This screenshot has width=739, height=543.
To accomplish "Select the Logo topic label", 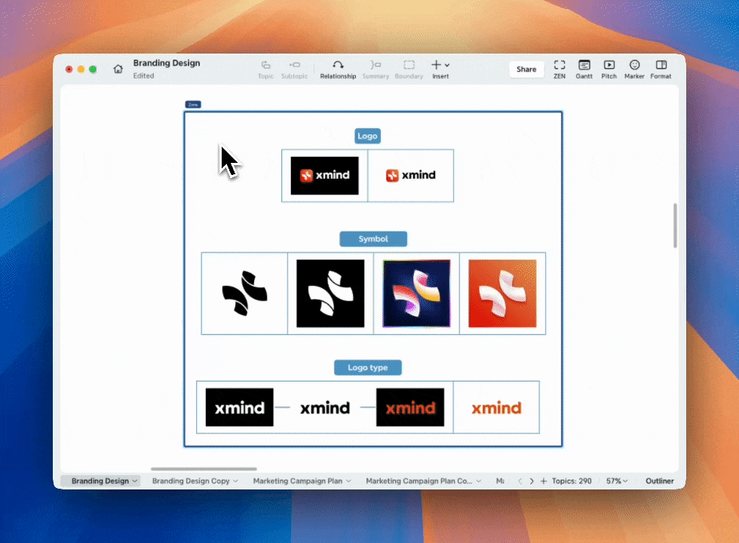I will click(x=368, y=137).
